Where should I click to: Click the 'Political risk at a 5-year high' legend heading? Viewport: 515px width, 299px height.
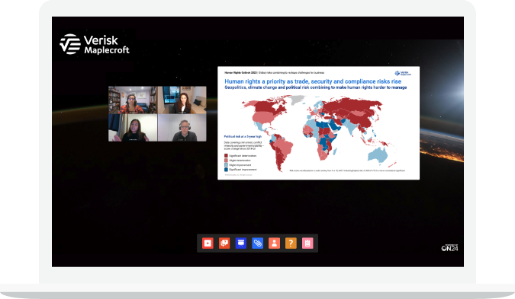(243, 136)
